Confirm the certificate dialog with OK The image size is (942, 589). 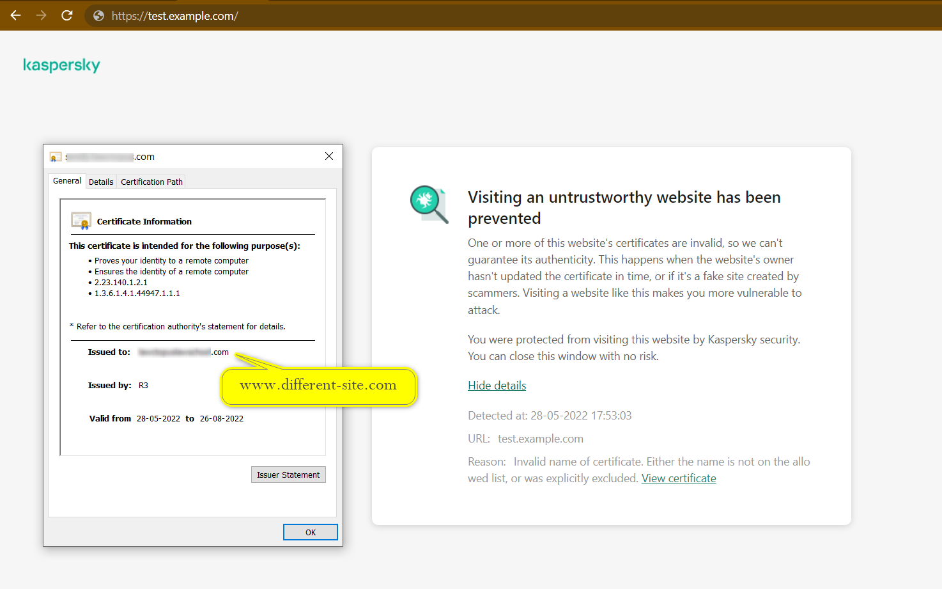(x=311, y=532)
